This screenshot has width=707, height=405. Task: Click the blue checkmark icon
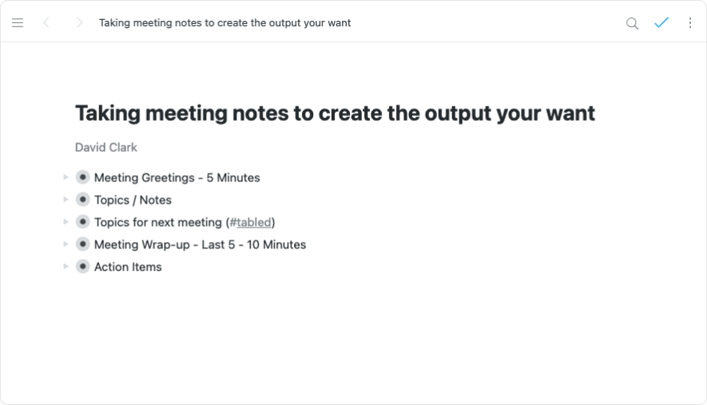(661, 23)
